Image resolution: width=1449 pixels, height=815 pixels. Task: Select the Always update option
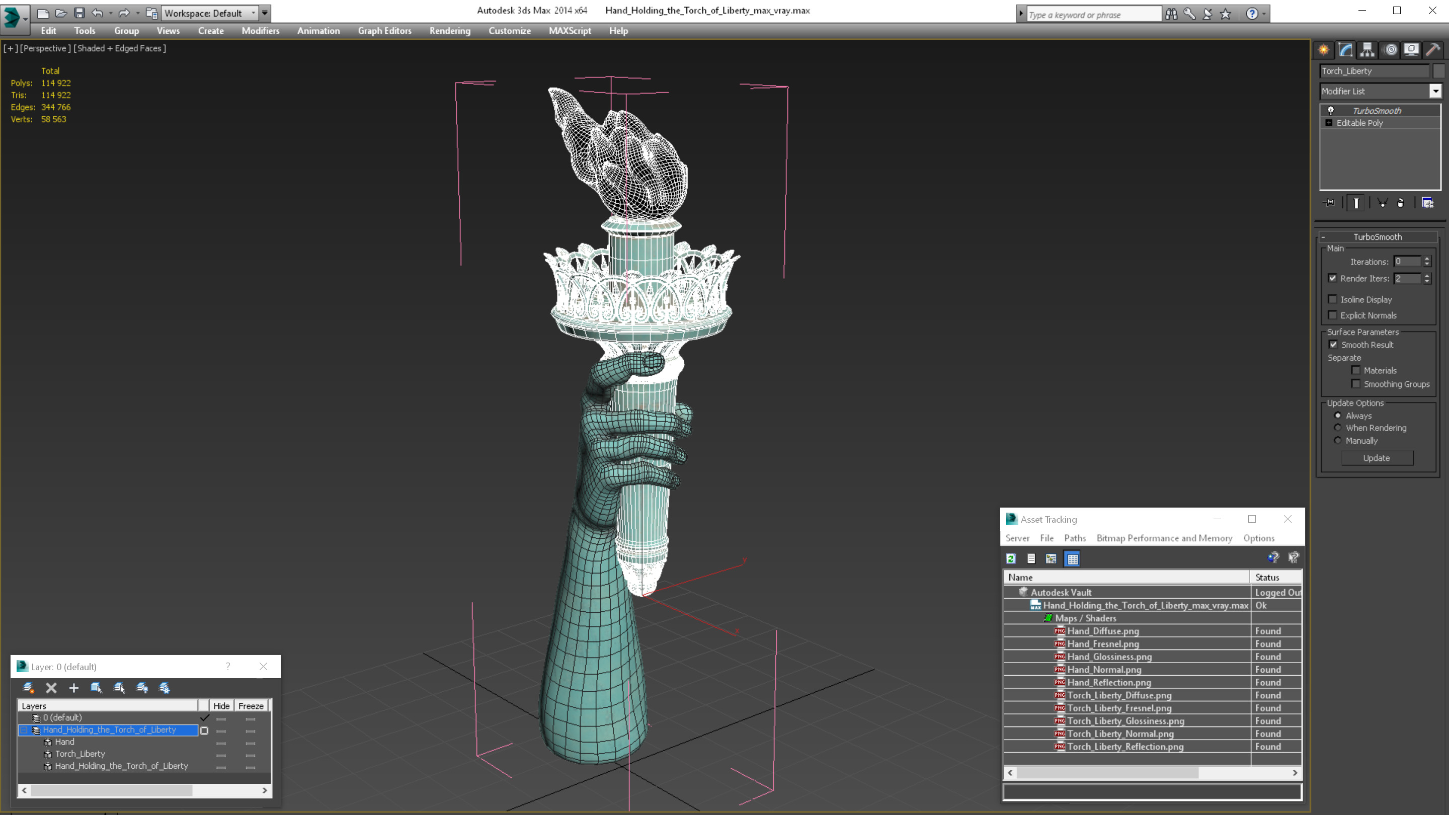click(x=1338, y=416)
